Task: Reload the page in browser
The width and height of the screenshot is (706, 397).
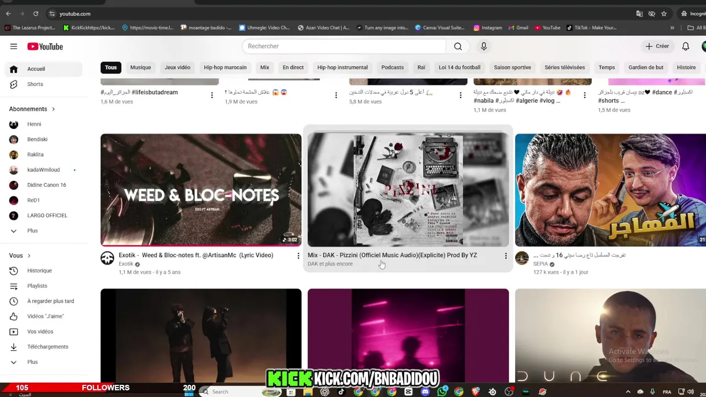Action: 36,14
